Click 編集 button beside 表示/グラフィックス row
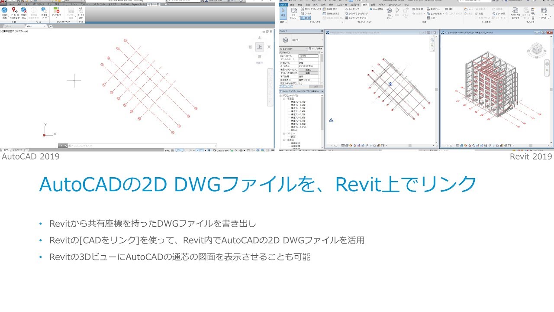The height and width of the screenshot is (312, 554). coord(308,69)
